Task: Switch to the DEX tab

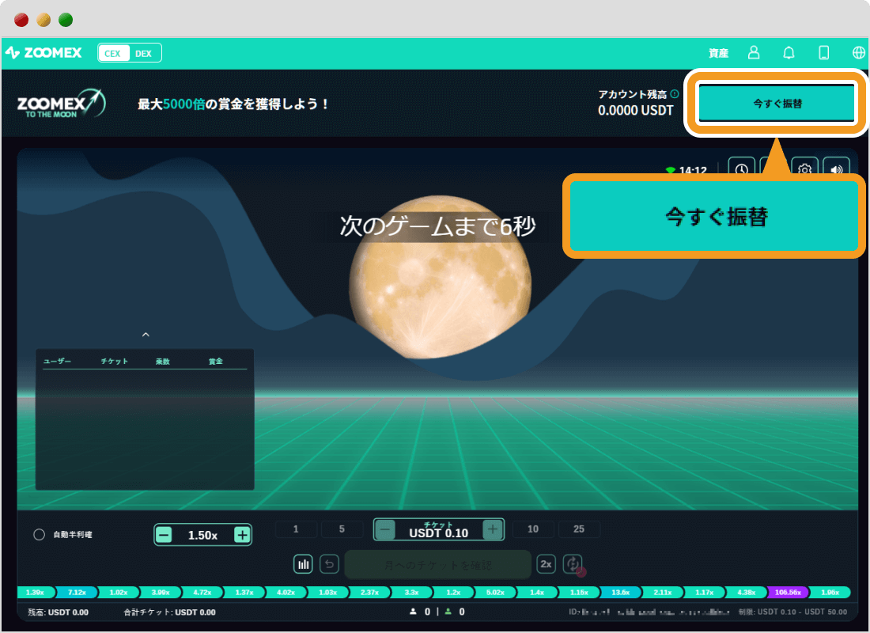Action: click(143, 52)
